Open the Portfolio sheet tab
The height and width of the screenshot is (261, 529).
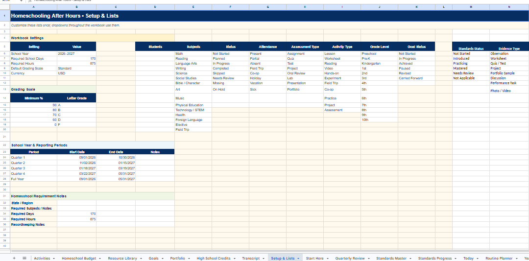point(177,258)
